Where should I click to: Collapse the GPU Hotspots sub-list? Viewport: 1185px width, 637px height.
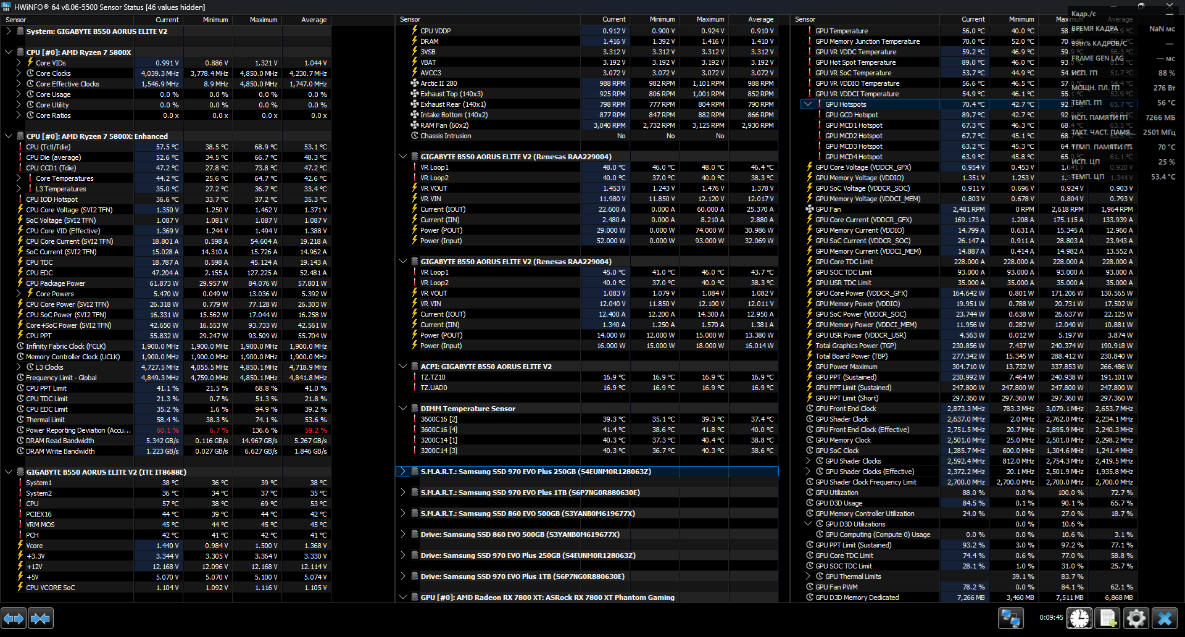(x=808, y=104)
